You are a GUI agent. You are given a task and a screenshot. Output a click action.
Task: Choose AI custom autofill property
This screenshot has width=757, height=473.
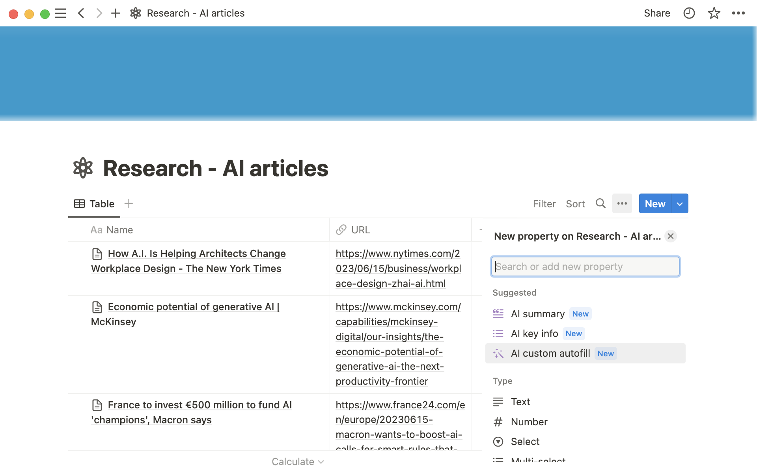pyautogui.click(x=550, y=354)
